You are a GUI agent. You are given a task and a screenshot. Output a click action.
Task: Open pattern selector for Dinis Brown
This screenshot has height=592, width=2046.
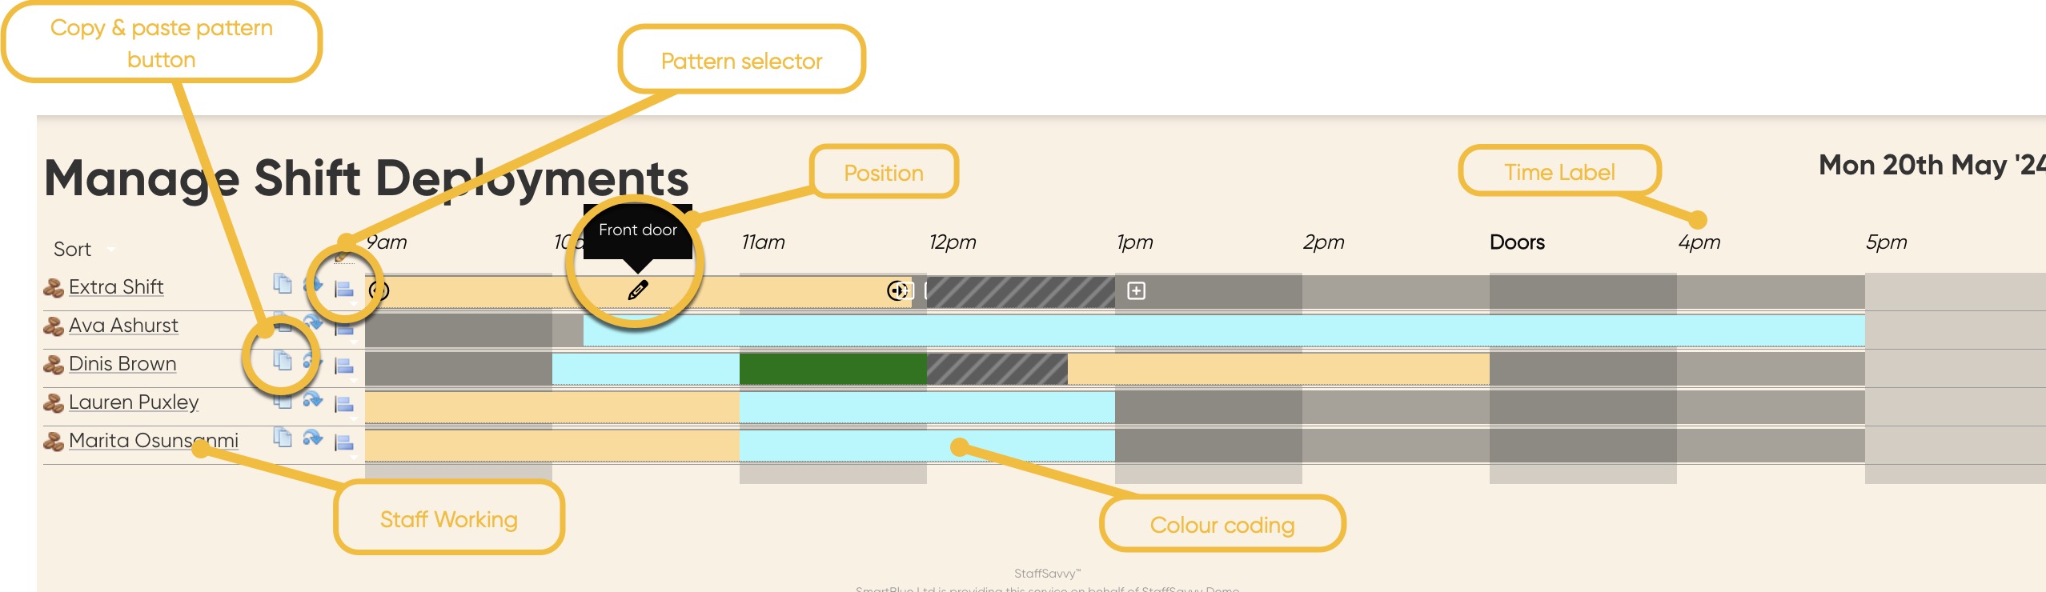[344, 366]
